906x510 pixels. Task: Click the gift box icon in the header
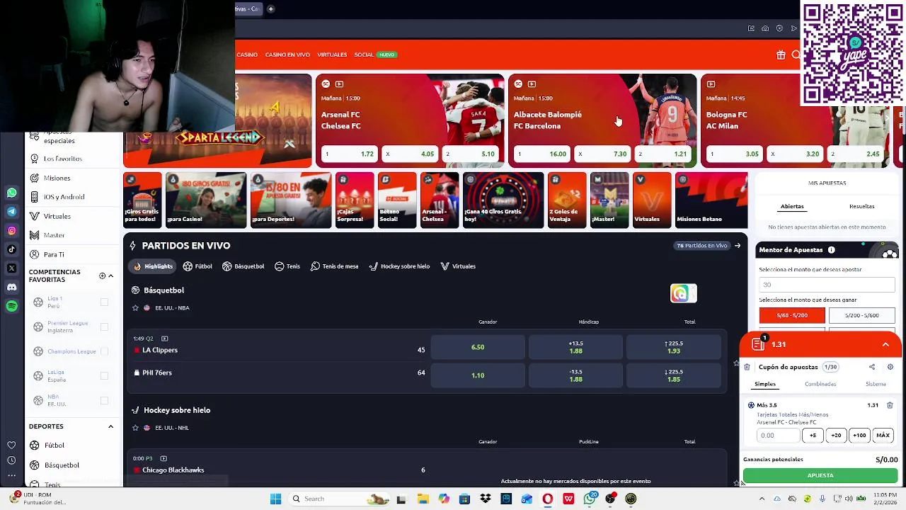(781, 55)
